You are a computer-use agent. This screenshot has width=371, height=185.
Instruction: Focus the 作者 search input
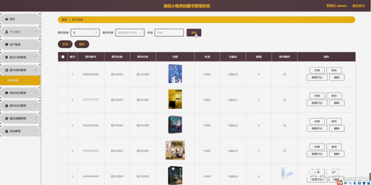[x=169, y=33]
